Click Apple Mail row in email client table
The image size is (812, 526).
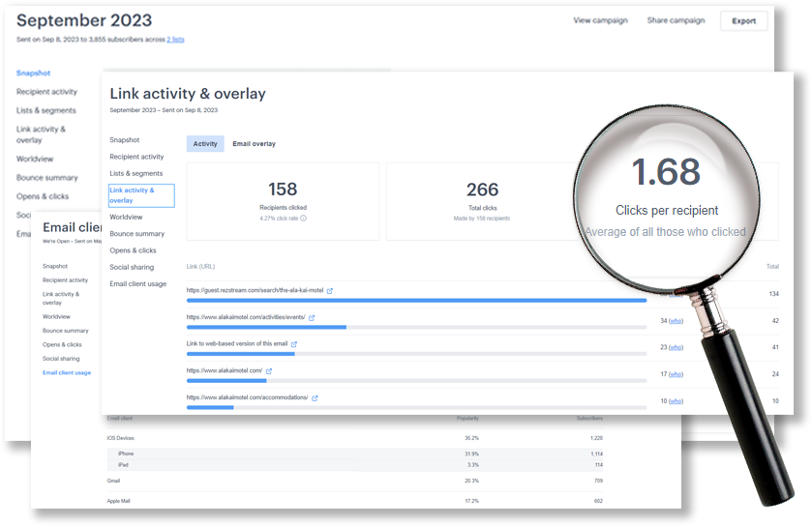pyautogui.click(x=355, y=501)
